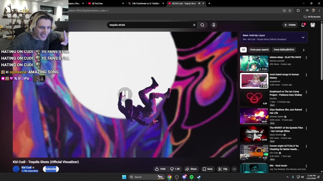The width and height of the screenshot is (323, 181).
Task: Open the YouTube account avatar menu
Action: [x=313, y=25]
